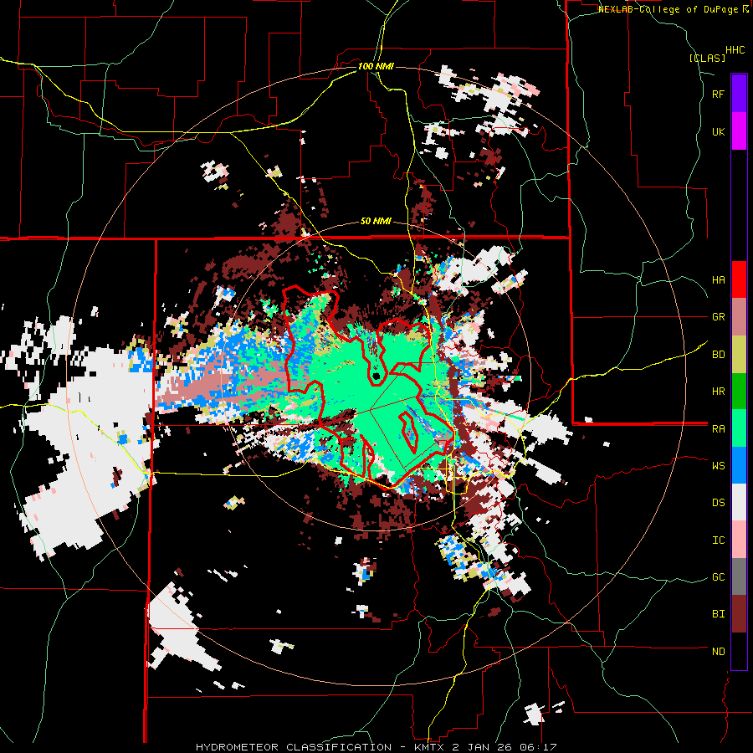Click the magenta UK legend swatch
This screenshot has height=753, width=753.
click(739, 131)
